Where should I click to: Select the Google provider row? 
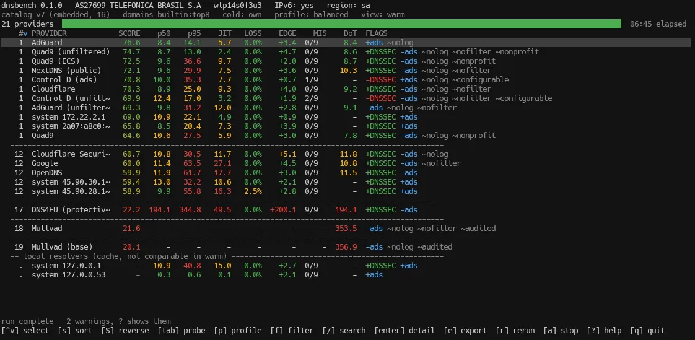point(346,163)
